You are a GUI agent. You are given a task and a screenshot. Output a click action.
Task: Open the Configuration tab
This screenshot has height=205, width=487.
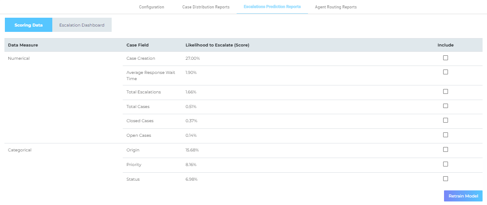pos(152,7)
